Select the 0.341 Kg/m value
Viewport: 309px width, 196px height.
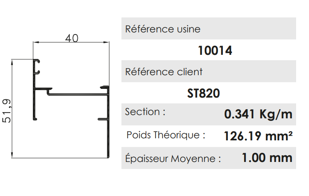[x=258, y=114]
